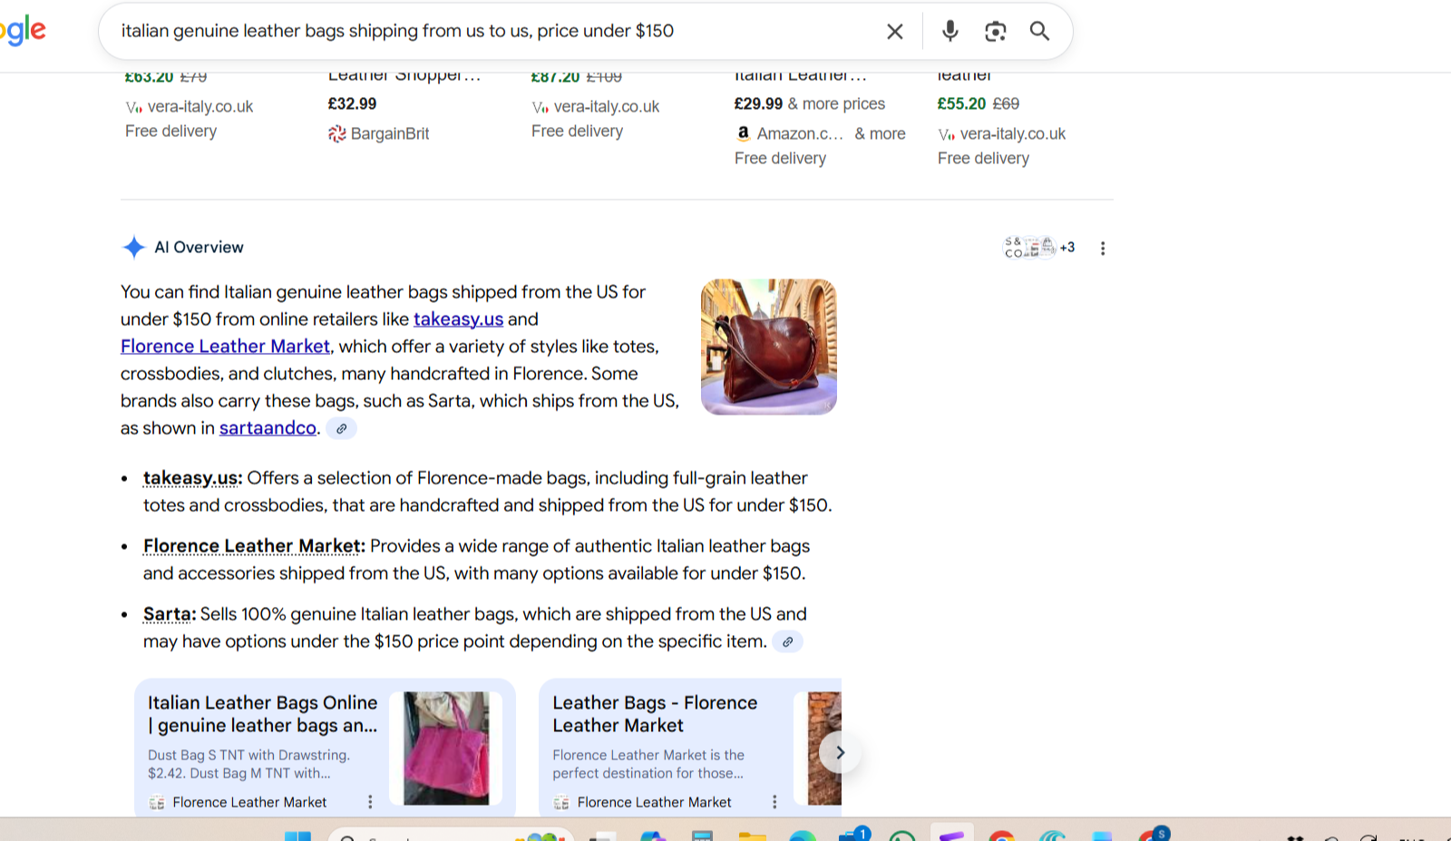Viewport: 1451px width, 841px height.
Task: Open Leather Bags - Florence Leather Market card title
Action: click(655, 714)
